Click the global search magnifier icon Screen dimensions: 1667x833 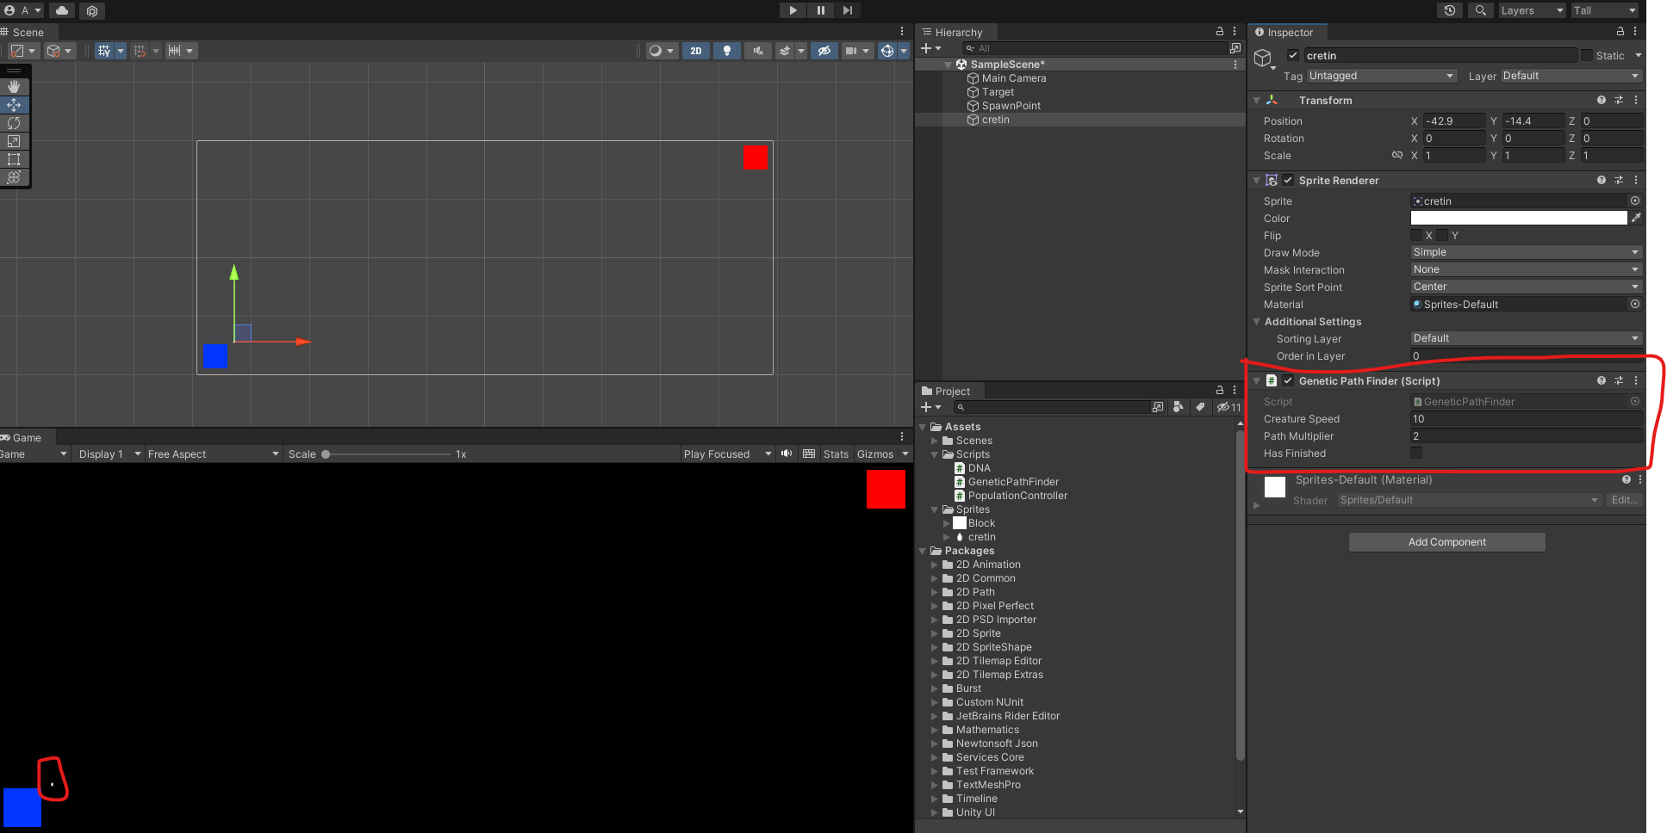[1480, 10]
